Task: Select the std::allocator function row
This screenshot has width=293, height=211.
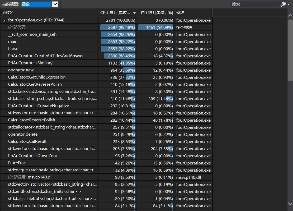Action: [x=106, y=127]
